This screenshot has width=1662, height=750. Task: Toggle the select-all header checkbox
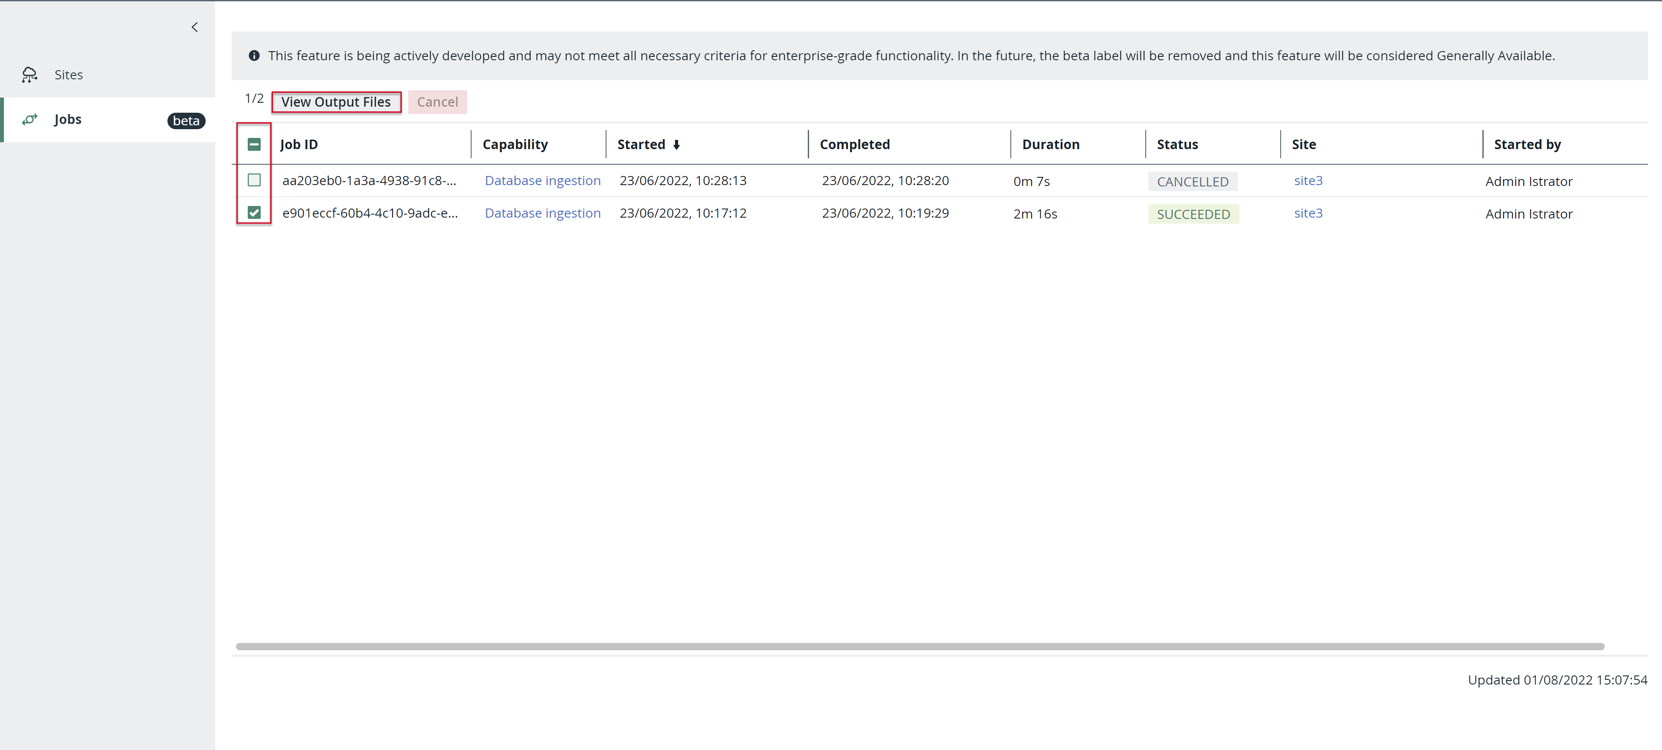point(254,144)
